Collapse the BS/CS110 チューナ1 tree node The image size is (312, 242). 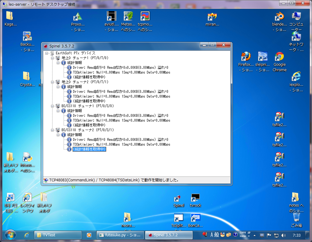pyautogui.click(x=52, y=106)
